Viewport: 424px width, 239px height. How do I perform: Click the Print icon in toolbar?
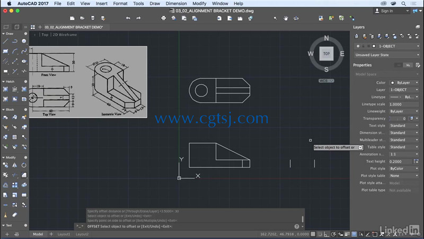(163, 18)
